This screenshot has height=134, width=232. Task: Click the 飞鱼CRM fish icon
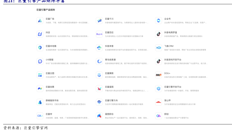(159, 48)
